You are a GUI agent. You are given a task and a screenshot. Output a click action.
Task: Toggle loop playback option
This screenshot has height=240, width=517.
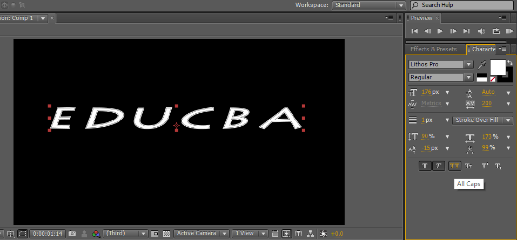(496, 31)
